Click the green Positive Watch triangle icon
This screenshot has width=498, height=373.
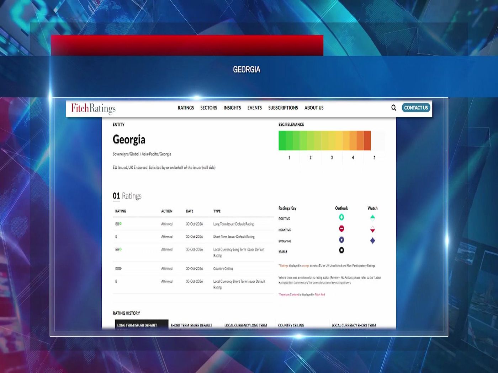click(x=372, y=217)
